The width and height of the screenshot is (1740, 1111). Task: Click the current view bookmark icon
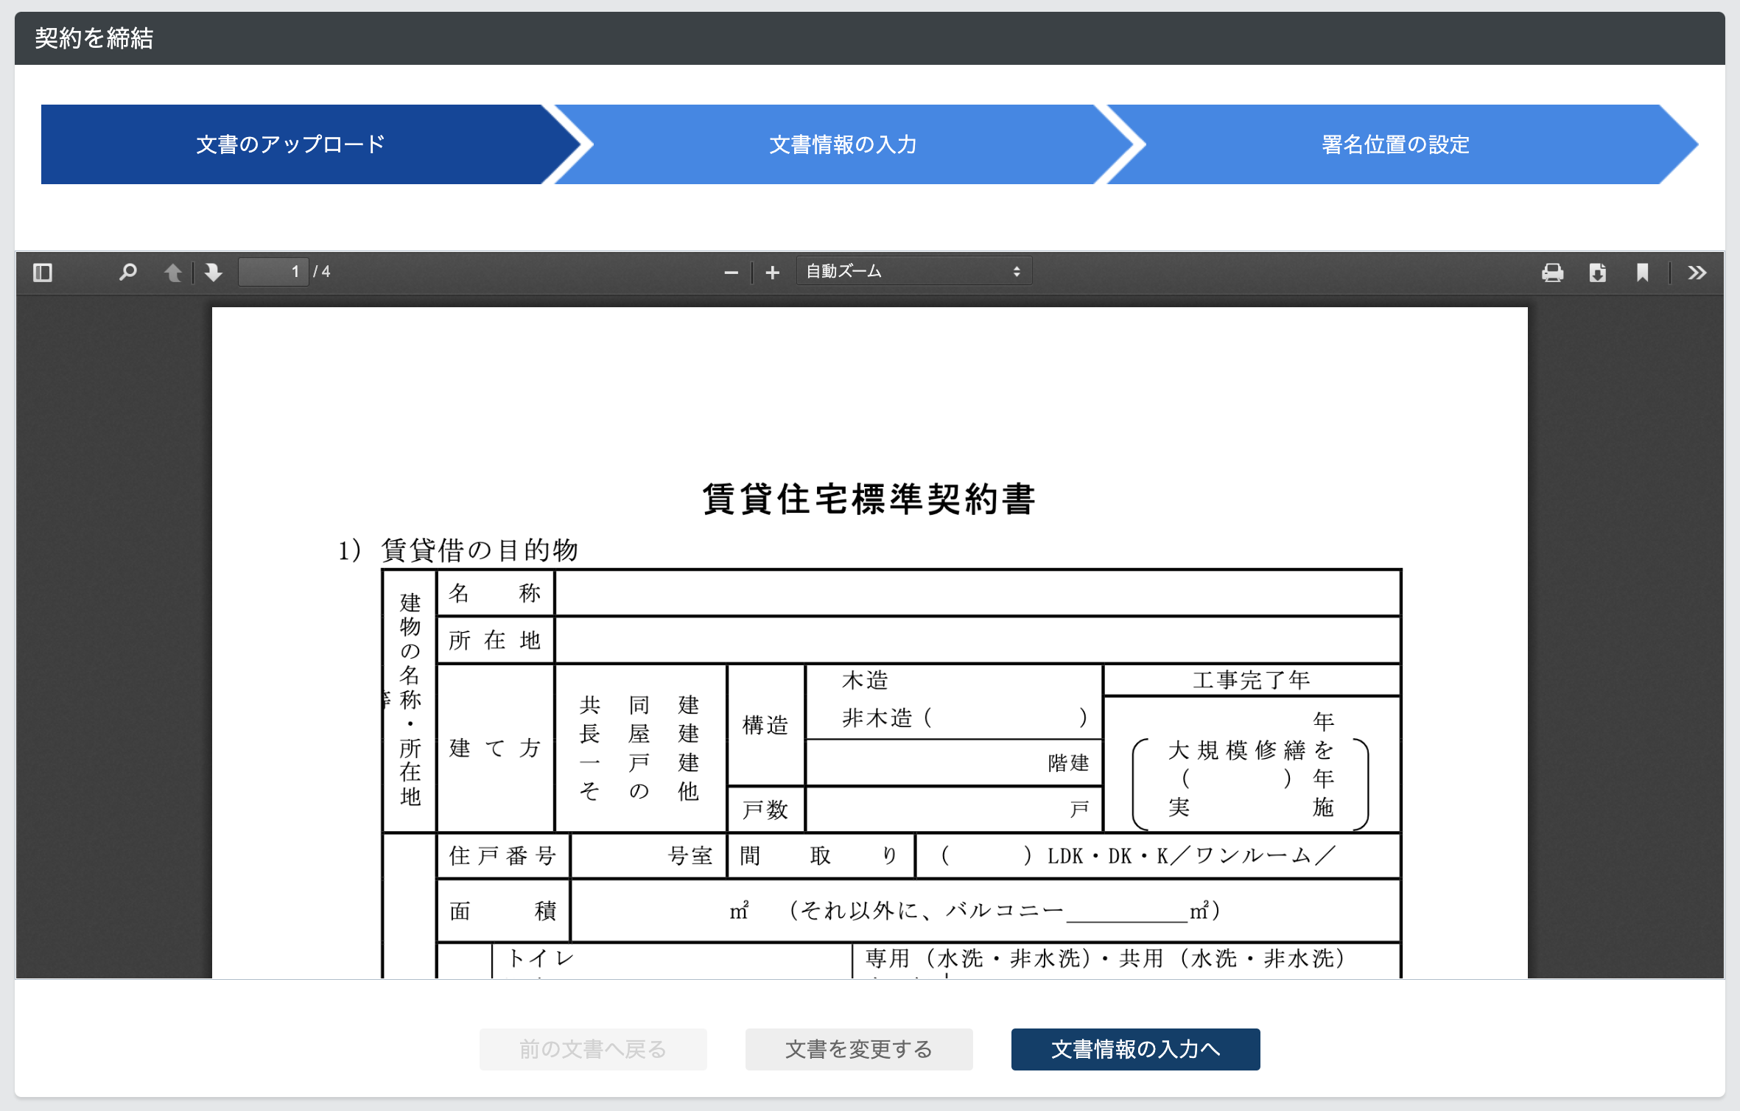click(x=1641, y=272)
